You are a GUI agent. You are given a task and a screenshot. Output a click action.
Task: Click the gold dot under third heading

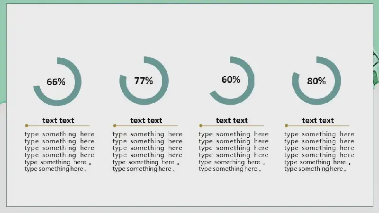200,125
